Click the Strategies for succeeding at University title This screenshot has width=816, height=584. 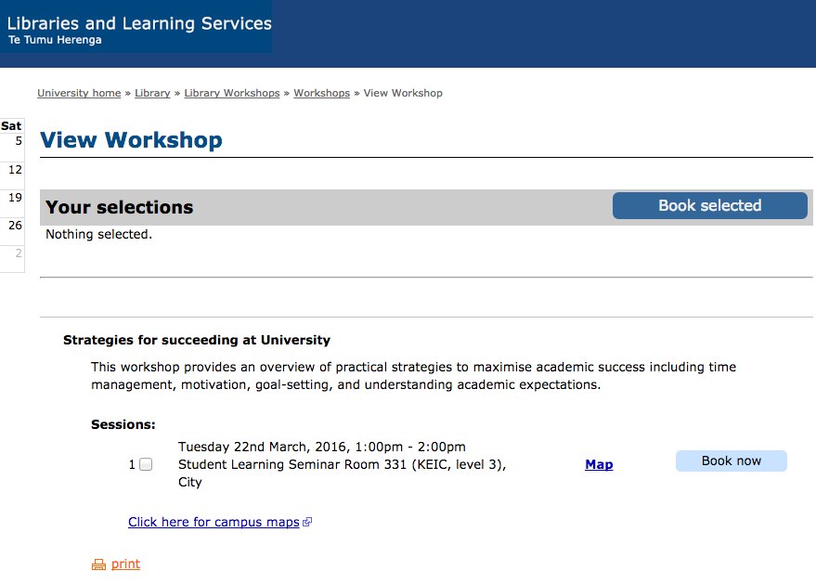coord(197,341)
